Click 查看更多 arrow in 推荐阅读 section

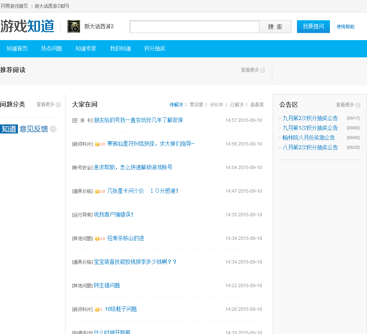click(x=263, y=70)
